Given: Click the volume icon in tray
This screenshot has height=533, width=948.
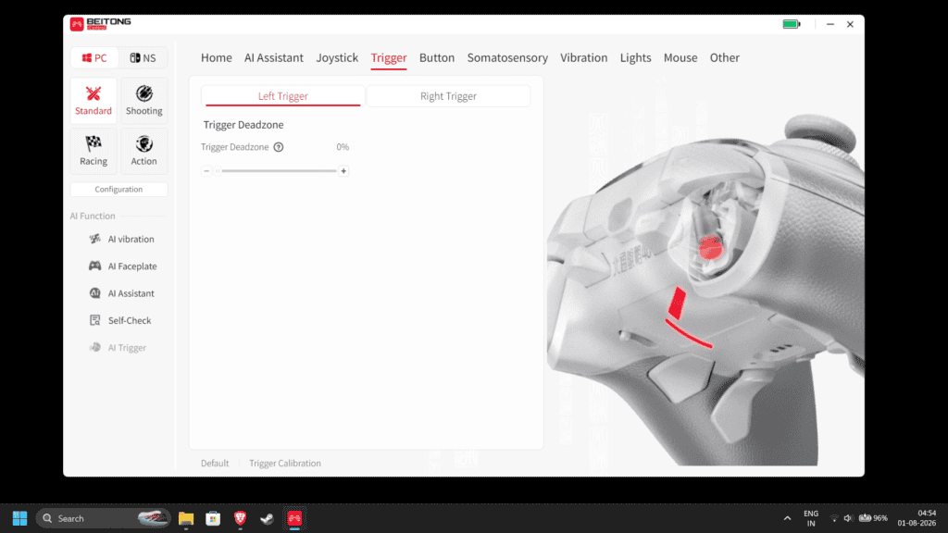Looking at the screenshot, I should point(848,518).
